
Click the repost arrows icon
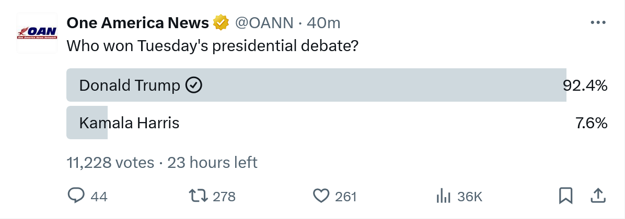[x=197, y=196]
